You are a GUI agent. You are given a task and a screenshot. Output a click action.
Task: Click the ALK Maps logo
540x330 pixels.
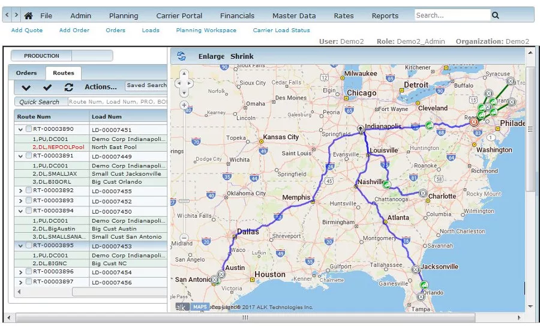click(x=192, y=307)
